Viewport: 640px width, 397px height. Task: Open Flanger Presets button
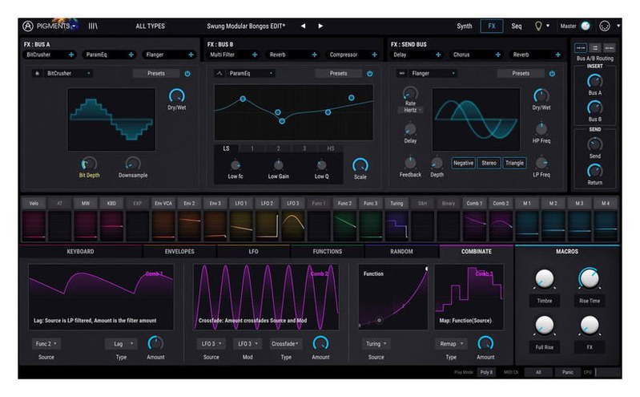pyautogui.click(x=521, y=74)
